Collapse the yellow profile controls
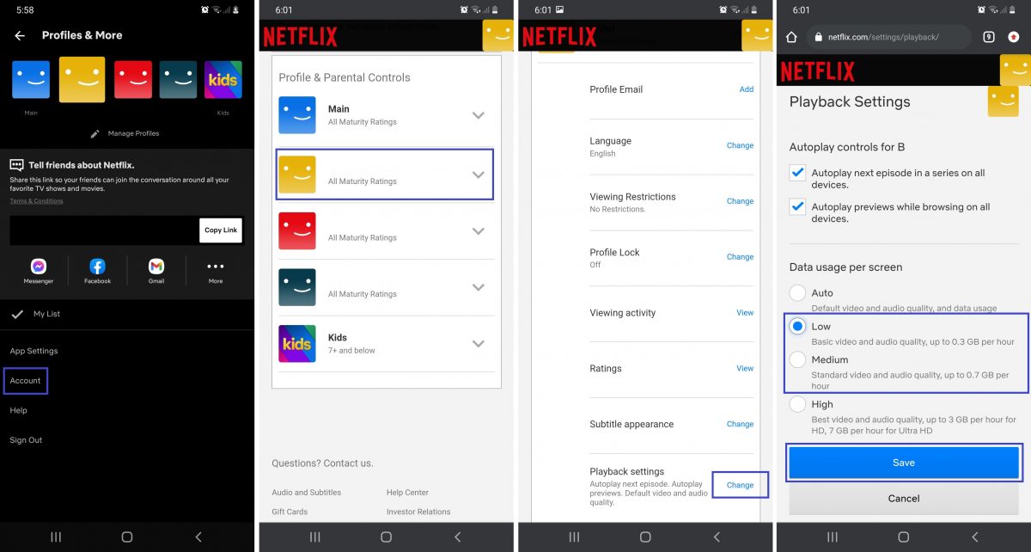Image resolution: width=1031 pixels, height=552 pixels. 479,175
